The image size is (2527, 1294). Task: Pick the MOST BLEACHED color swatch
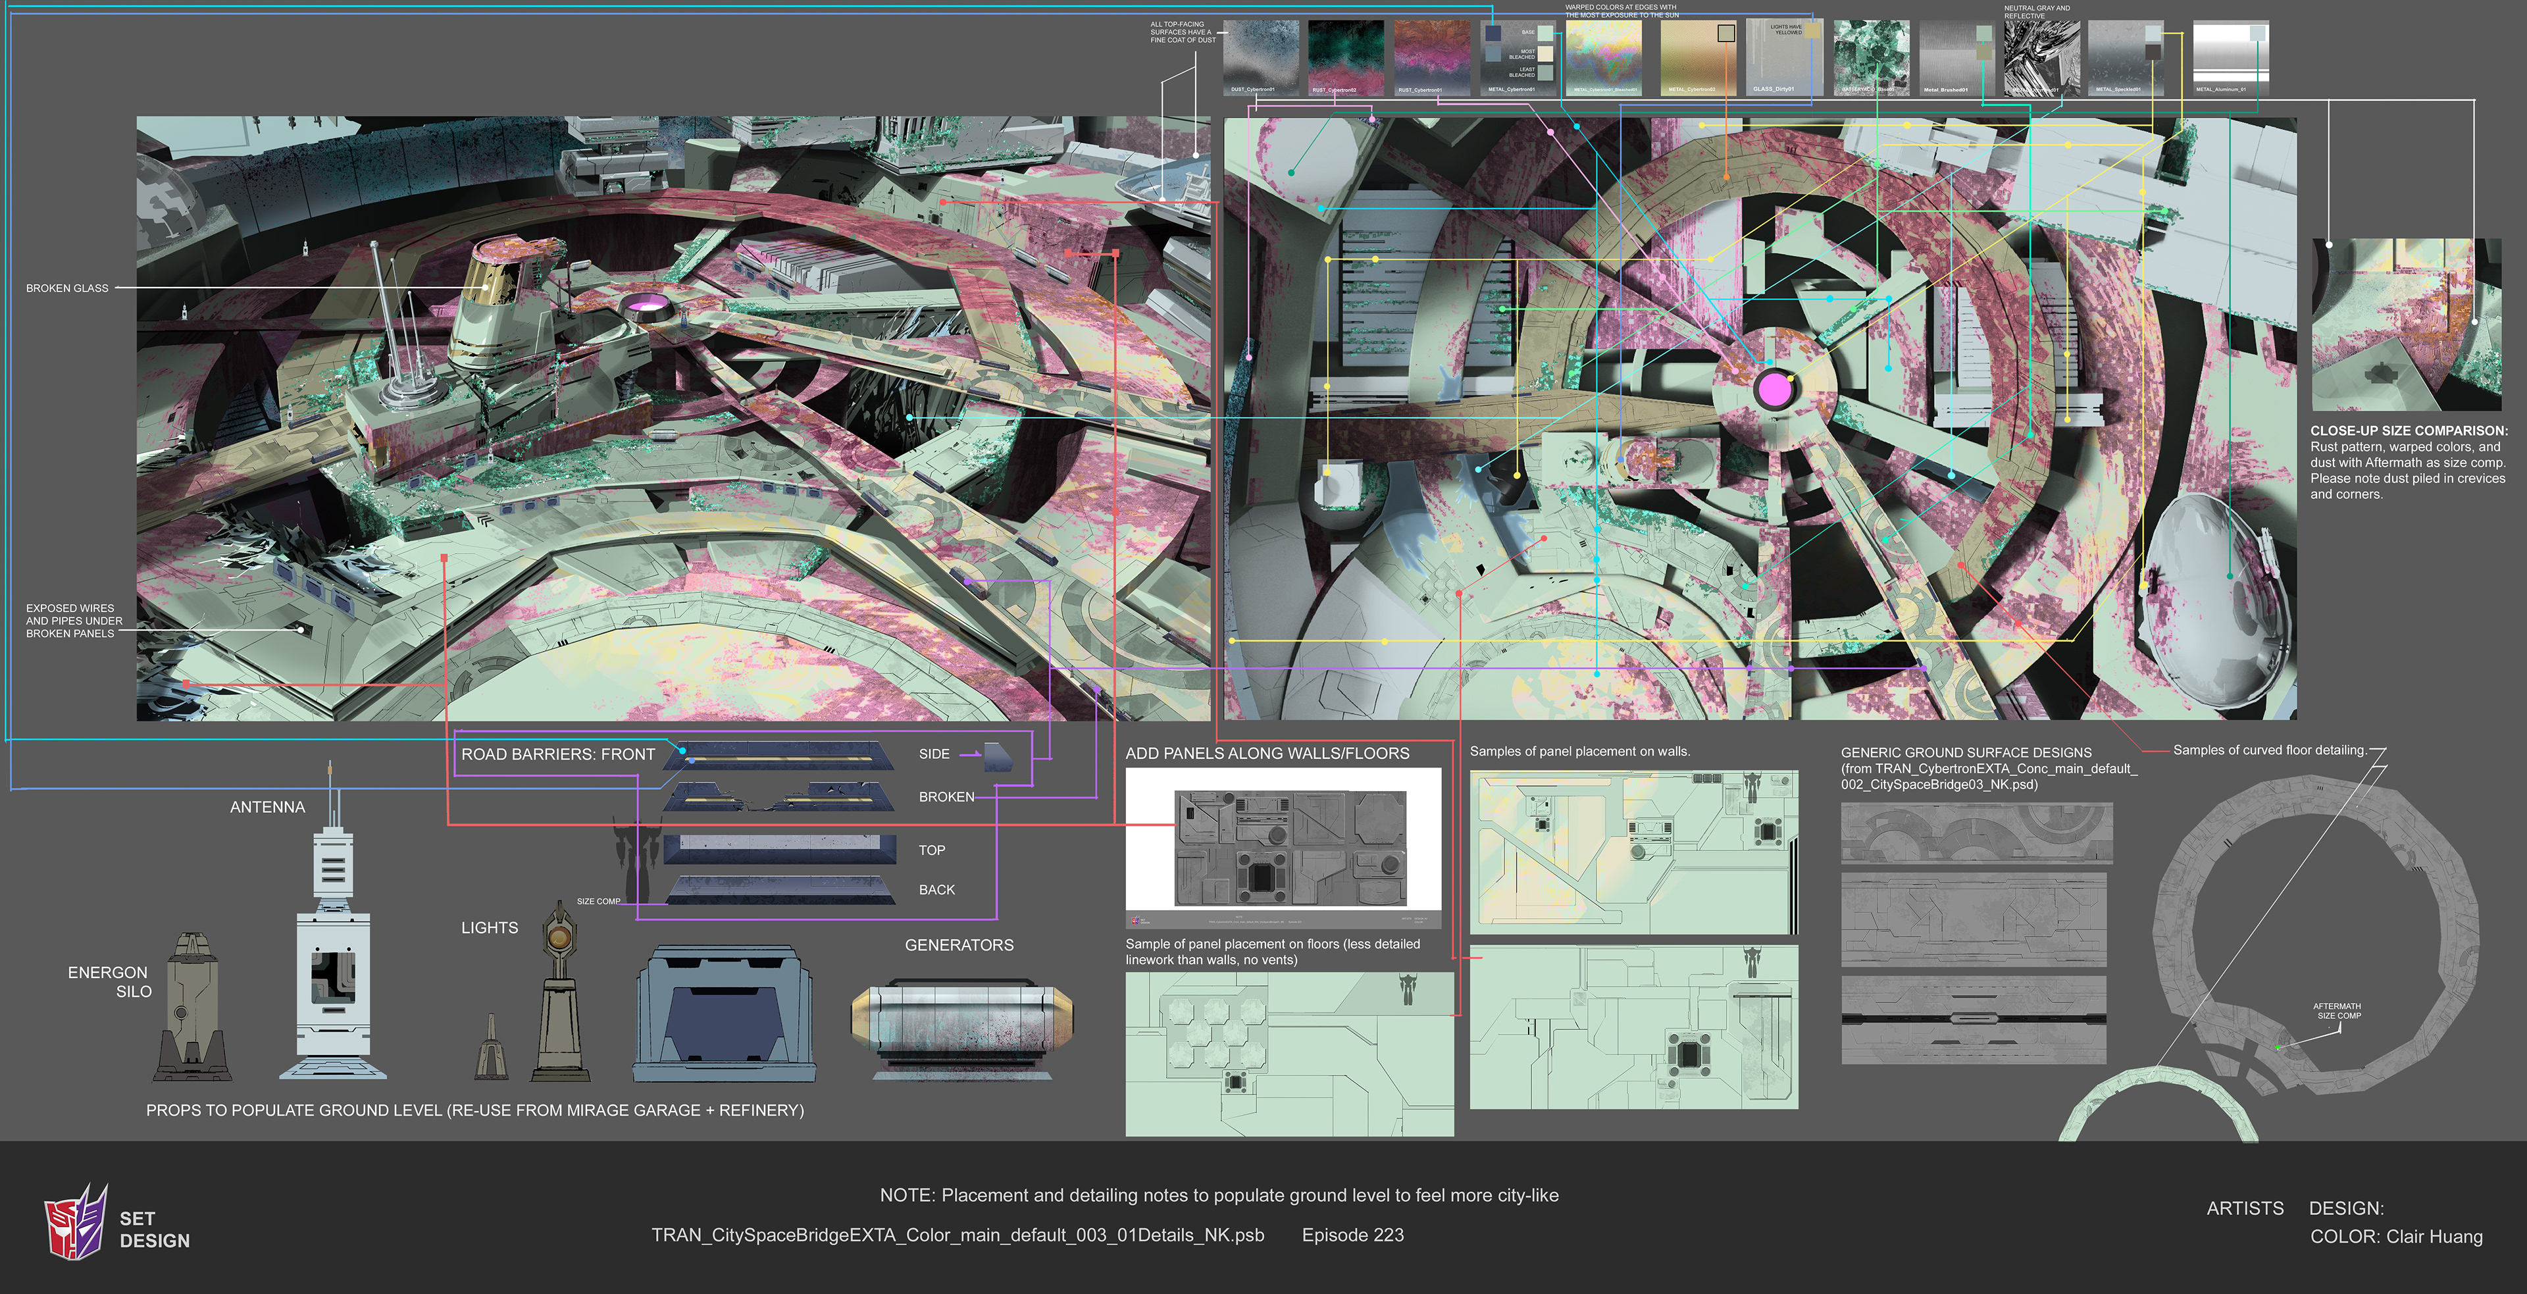click(x=1546, y=53)
